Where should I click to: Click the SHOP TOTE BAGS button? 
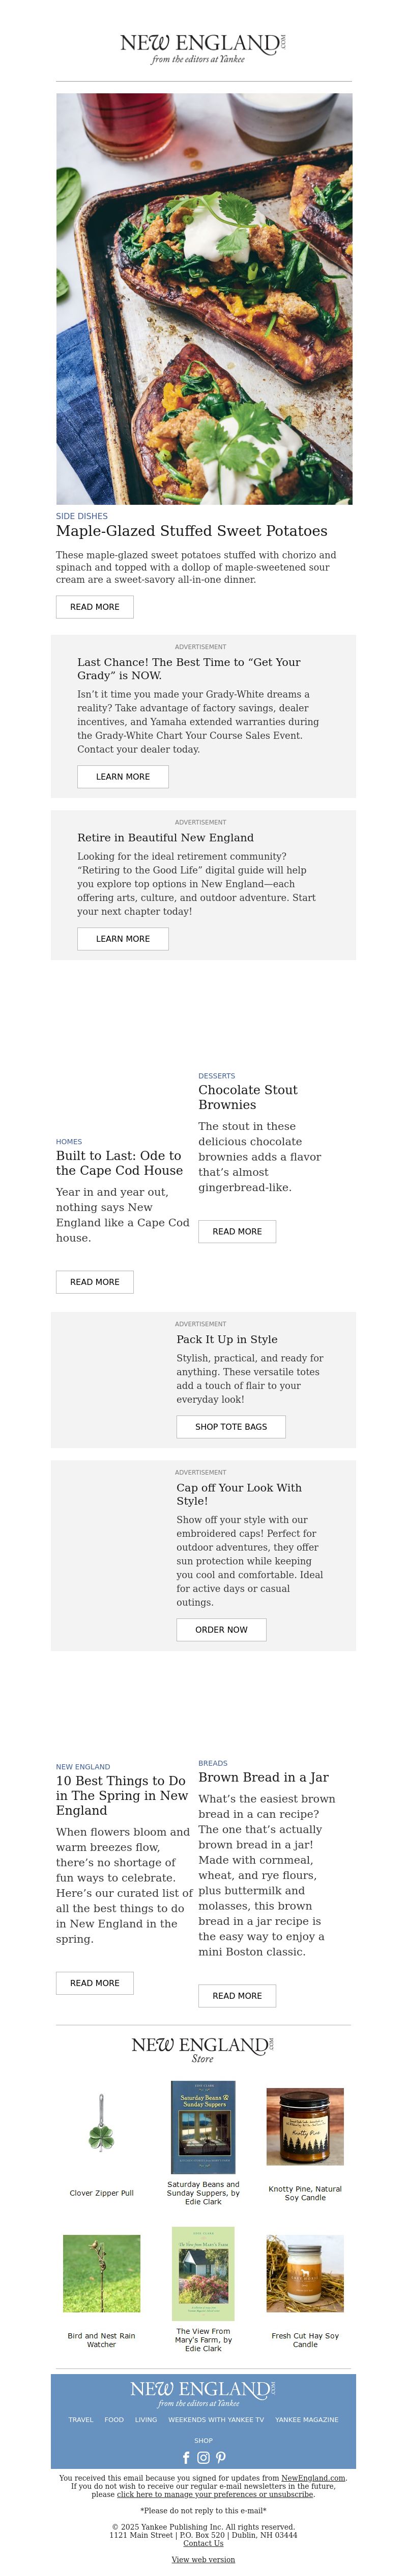click(231, 1427)
